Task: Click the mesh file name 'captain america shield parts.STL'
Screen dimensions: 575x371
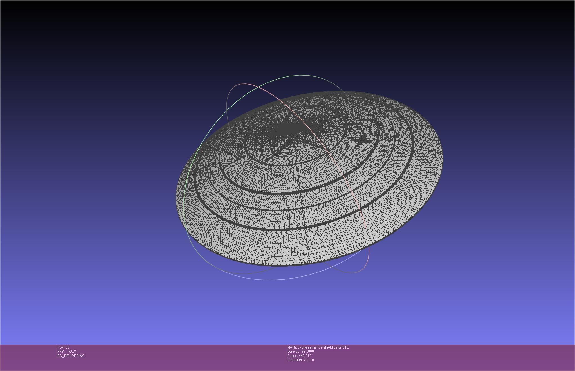Action: 323,347
